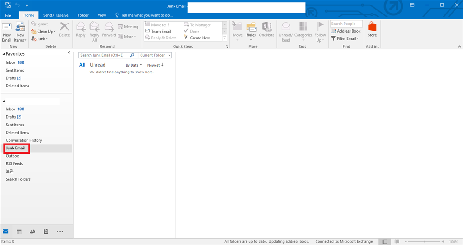This screenshot has width=463, height=245.
Task: Open the Current Folder scope dropdown
Action: pyautogui.click(x=155, y=55)
